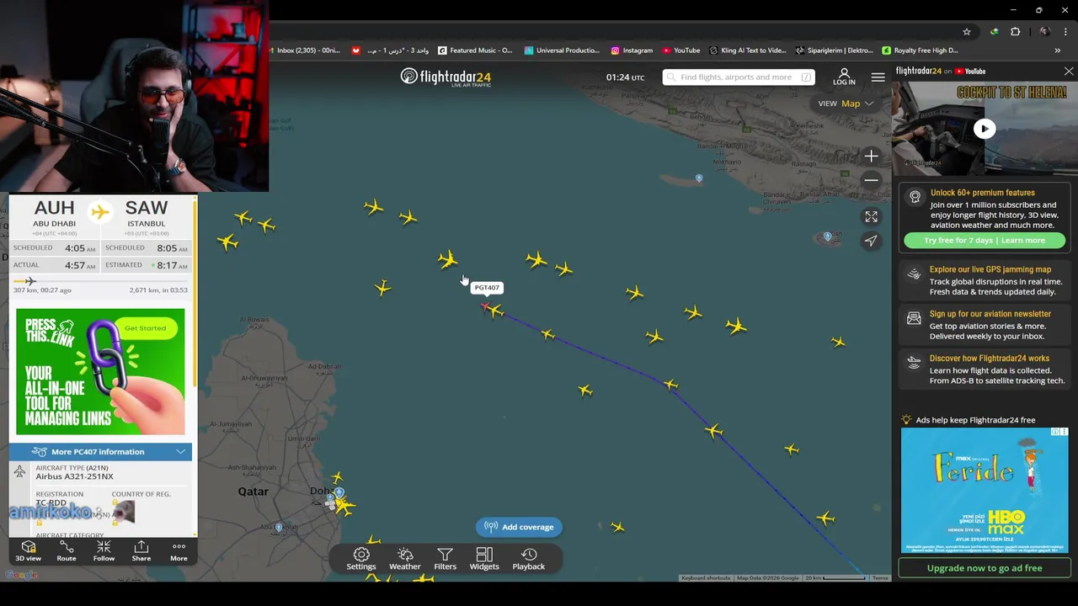Open the Weather overlay tool
This screenshot has height=606, width=1078.
(x=405, y=559)
